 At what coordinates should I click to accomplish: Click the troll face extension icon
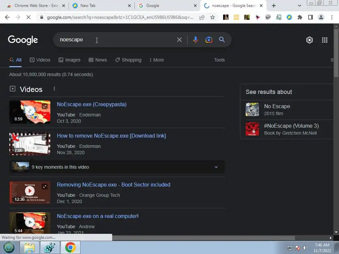point(268,17)
